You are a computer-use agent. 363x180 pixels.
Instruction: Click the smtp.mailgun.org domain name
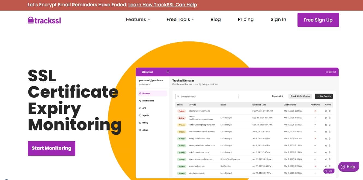pos(197,166)
